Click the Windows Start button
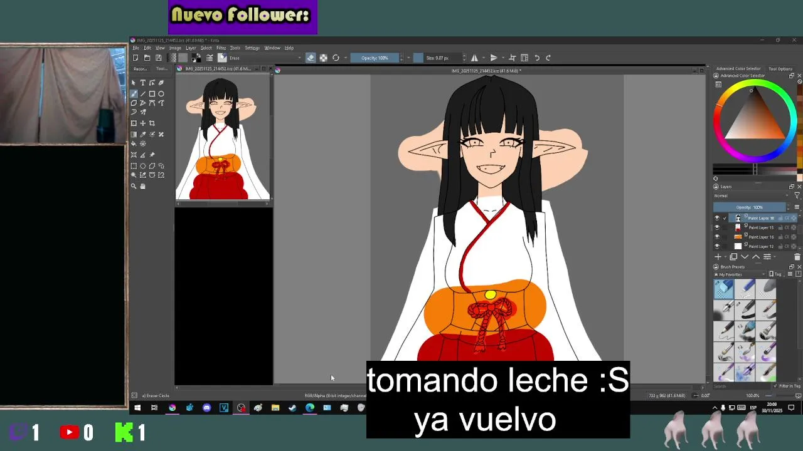 click(137, 408)
